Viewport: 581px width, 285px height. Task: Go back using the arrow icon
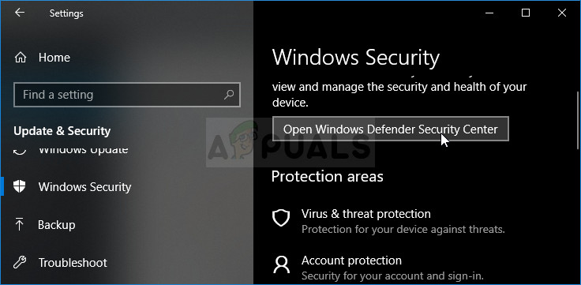click(19, 13)
